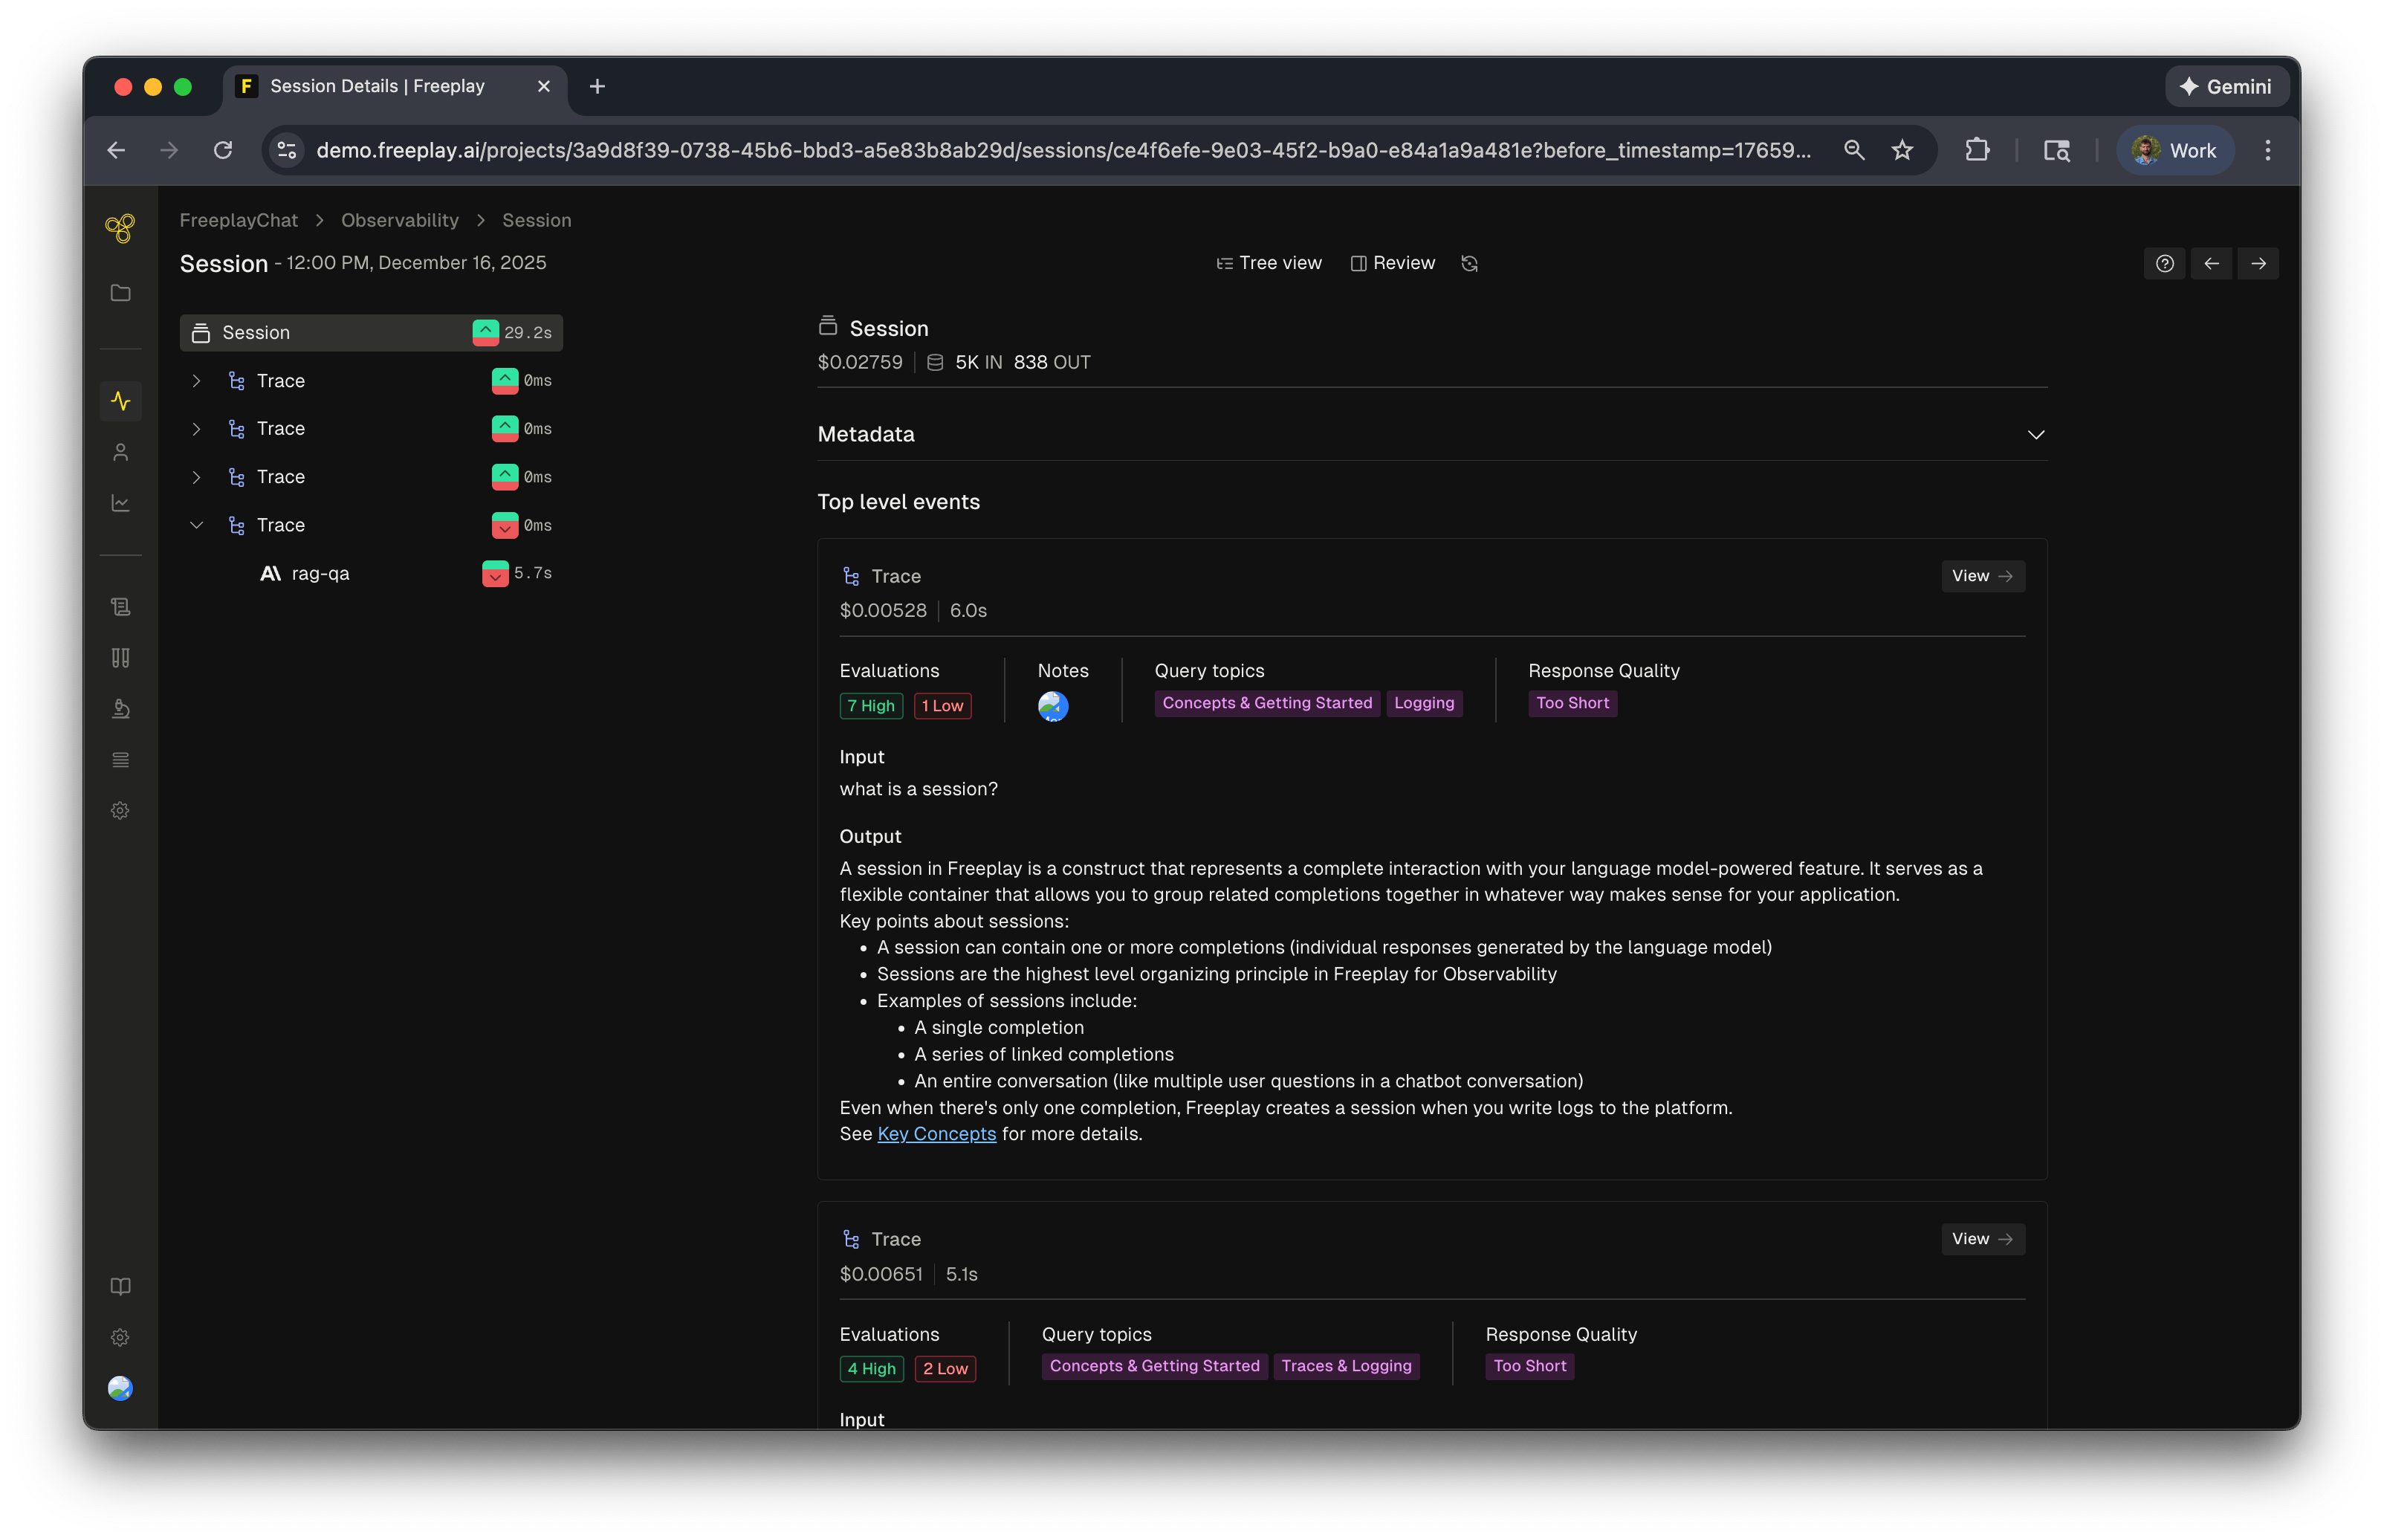Click the $0.02759 session cost value
The height and width of the screenshot is (1540, 2384).
click(860, 362)
